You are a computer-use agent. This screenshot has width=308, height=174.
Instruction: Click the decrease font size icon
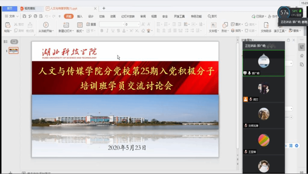(149, 24)
